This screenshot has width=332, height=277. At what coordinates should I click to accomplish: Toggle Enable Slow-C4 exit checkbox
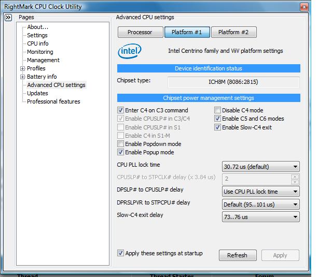(217, 127)
